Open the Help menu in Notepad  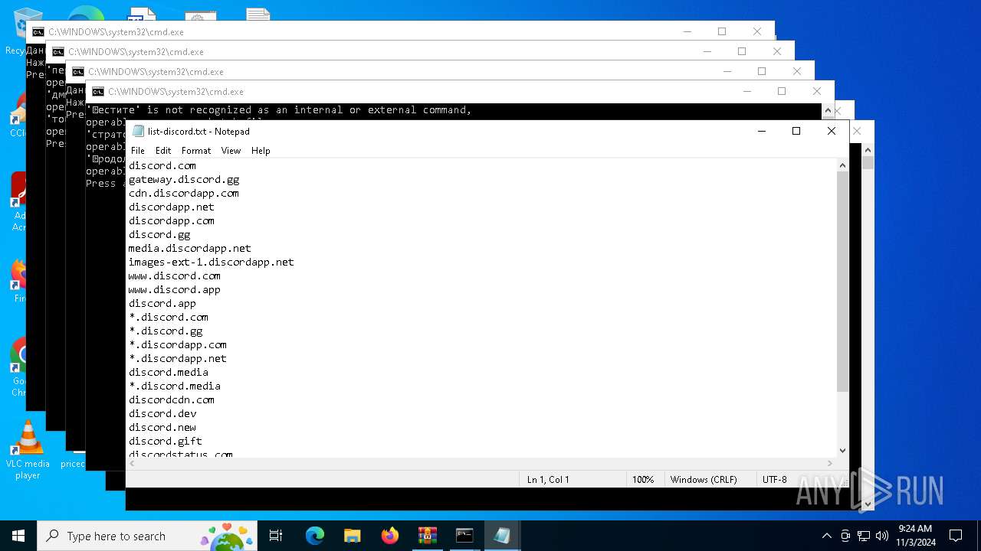pos(261,151)
